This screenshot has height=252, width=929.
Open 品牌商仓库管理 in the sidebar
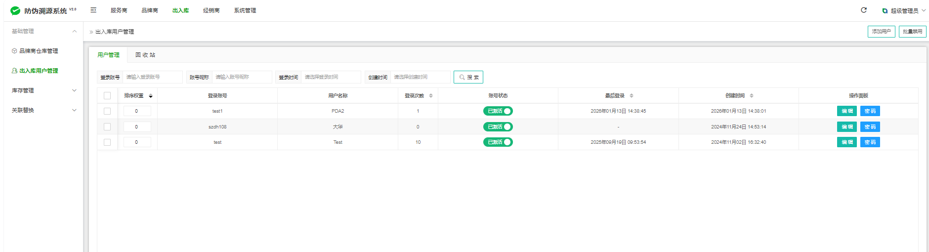tap(39, 51)
